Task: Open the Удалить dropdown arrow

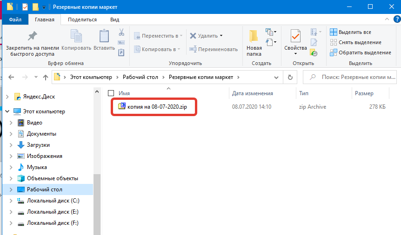Action: coord(221,36)
